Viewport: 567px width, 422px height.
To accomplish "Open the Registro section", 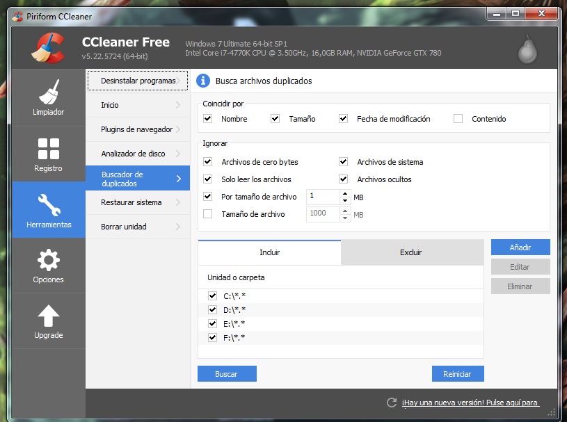I will (49, 154).
